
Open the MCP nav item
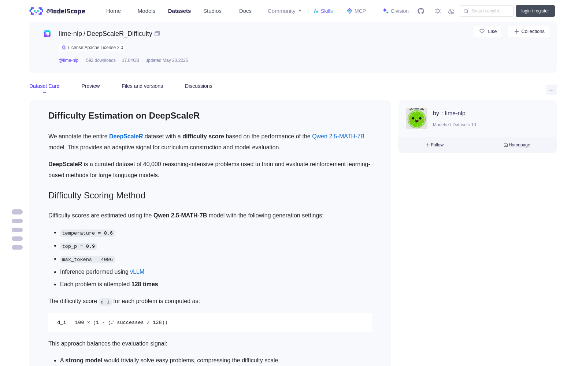pos(356,11)
